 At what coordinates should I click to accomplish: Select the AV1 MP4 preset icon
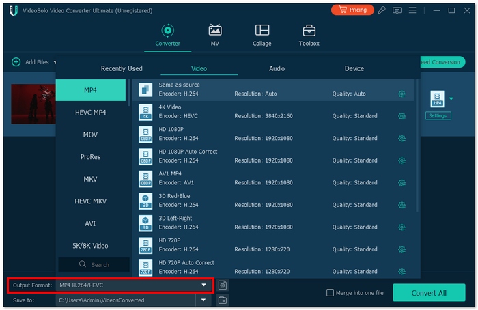tap(145, 179)
